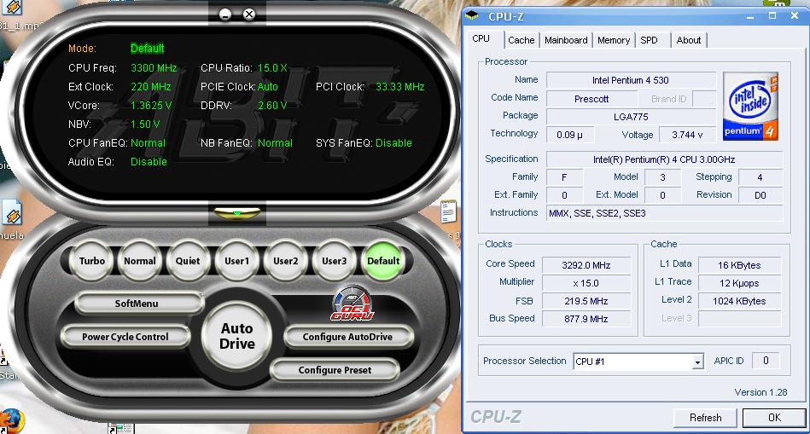Click the 12 Kµops L1 Trace value
The image size is (810, 434).
coord(739,283)
